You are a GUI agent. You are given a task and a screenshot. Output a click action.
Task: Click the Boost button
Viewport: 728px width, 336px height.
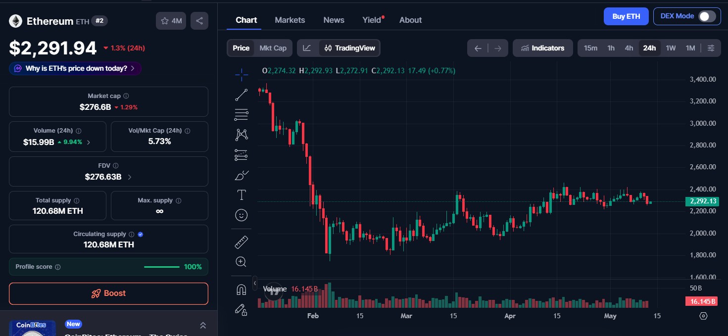[x=108, y=293]
